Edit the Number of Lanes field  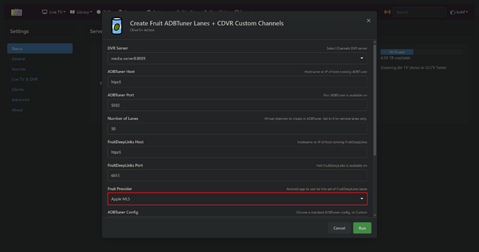pos(237,128)
